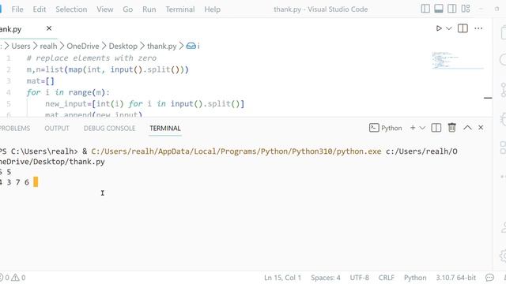The image size is (506, 284).
Task: Open the Customize Layout icon
Action: click(466, 9)
